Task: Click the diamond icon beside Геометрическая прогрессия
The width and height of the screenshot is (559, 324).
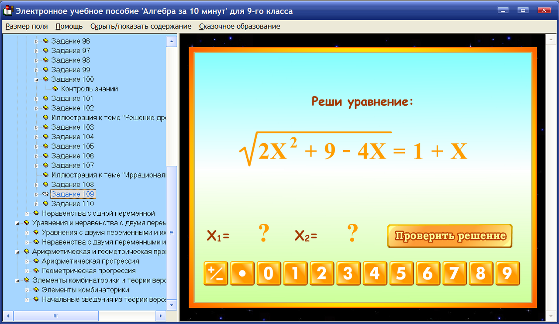Action: click(x=37, y=271)
